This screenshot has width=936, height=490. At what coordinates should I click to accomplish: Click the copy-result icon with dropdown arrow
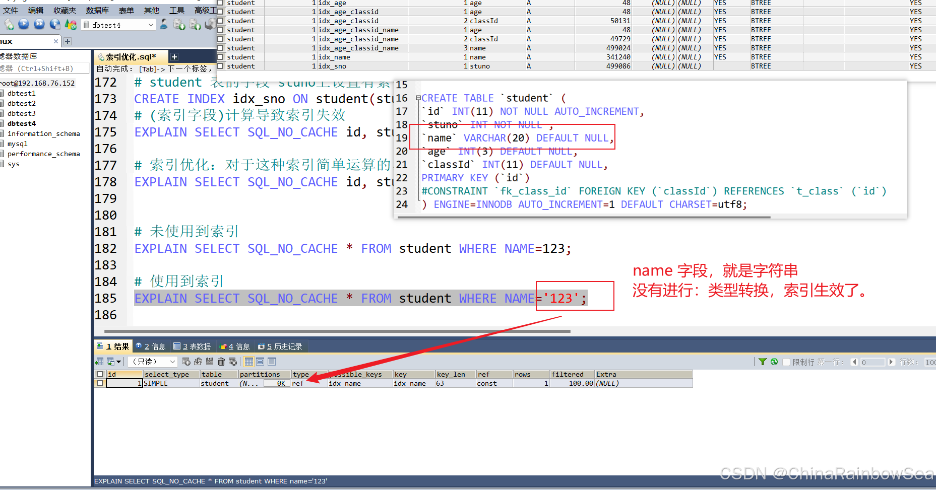point(113,362)
